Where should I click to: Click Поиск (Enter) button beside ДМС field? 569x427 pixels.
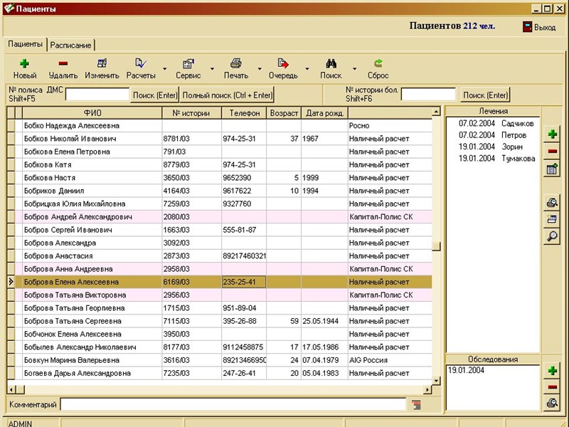pos(155,95)
